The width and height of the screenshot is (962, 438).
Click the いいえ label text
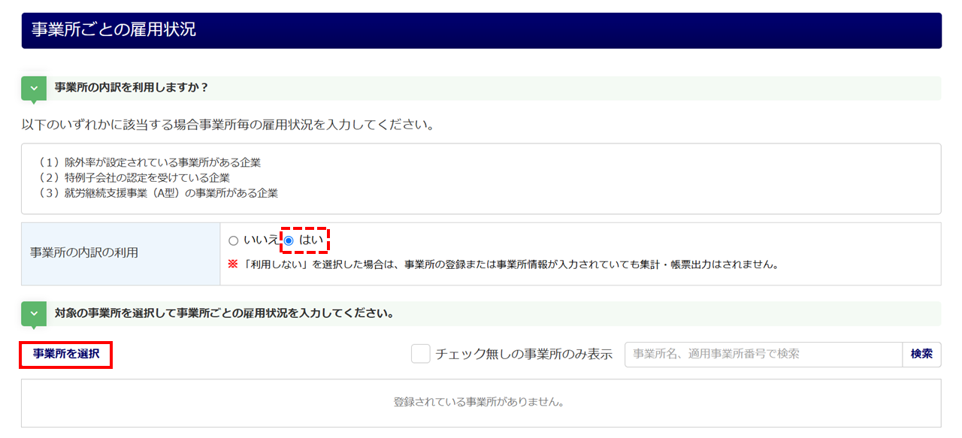[x=261, y=240]
